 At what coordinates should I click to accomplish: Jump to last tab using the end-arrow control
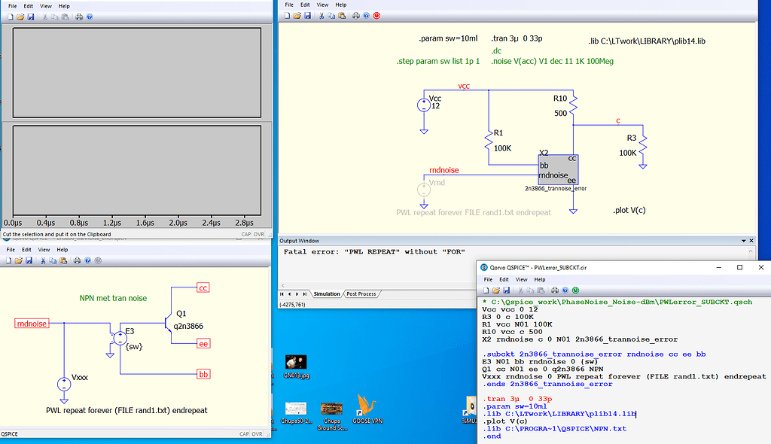coord(305,294)
